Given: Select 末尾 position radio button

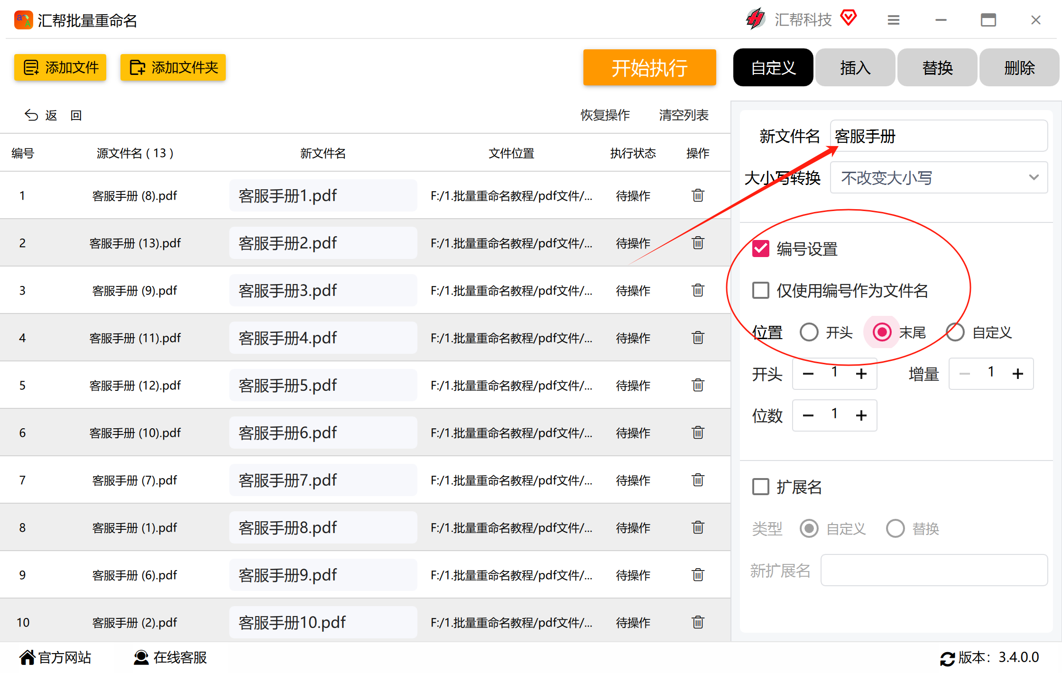Looking at the screenshot, I should coord(882,332).
